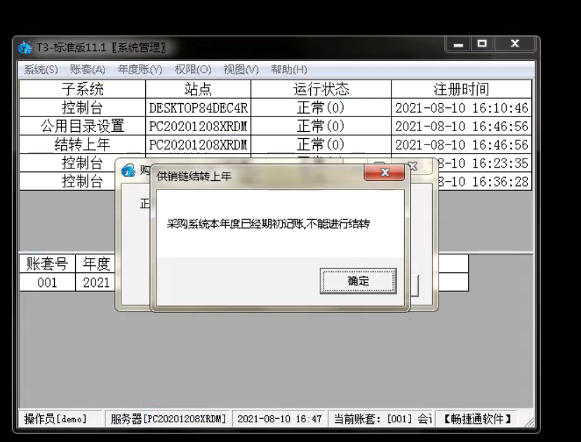
Task: Click the 2021-08-10 16:10:46 timestamp cell
Action: (x=461, y=108)
